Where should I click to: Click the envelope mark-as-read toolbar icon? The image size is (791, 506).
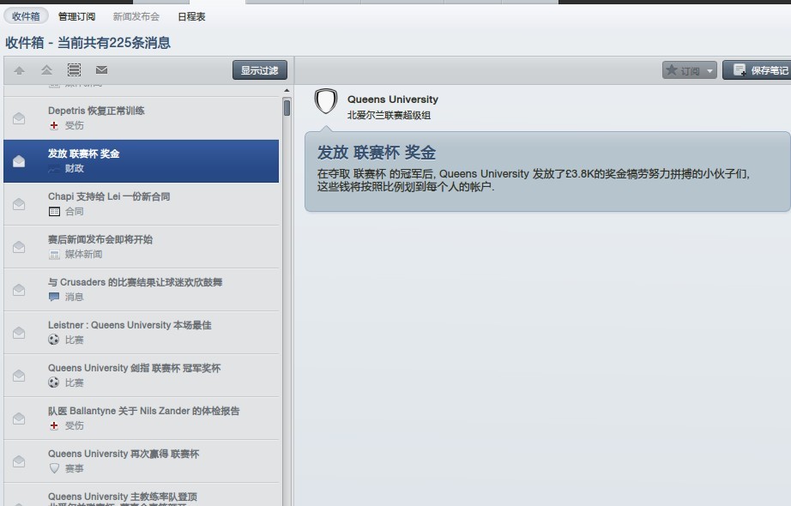click(x=101, y=69)
